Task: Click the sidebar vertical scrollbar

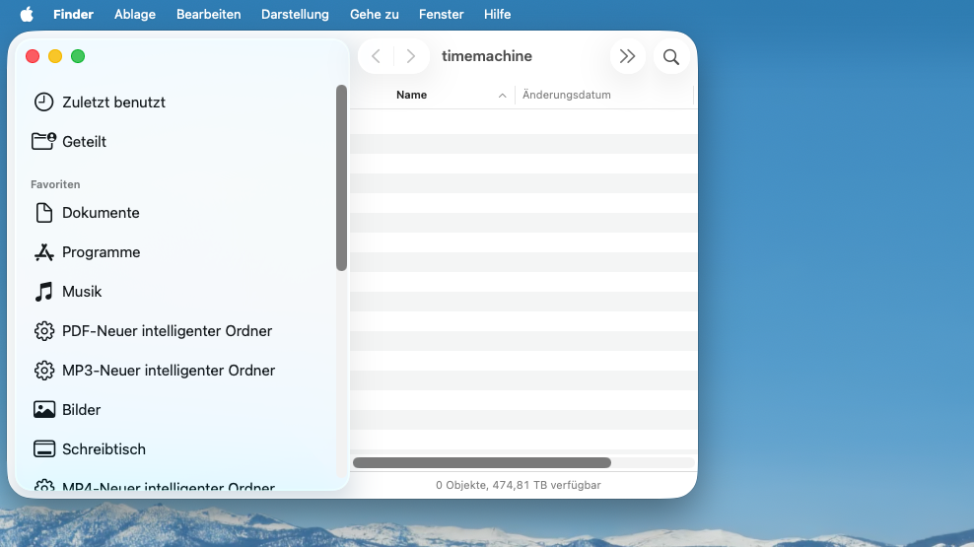Action: (341, 177)
